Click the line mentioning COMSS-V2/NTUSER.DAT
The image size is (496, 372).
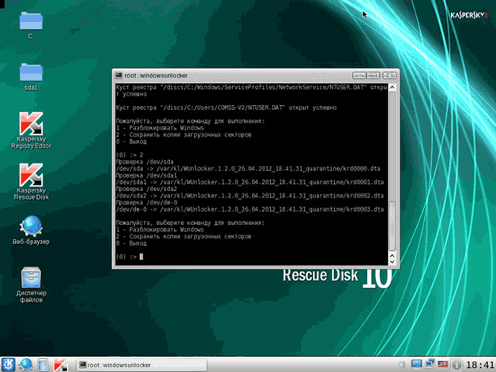[226, 107]
